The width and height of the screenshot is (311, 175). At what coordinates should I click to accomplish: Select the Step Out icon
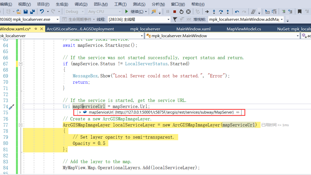pos(228,11)
